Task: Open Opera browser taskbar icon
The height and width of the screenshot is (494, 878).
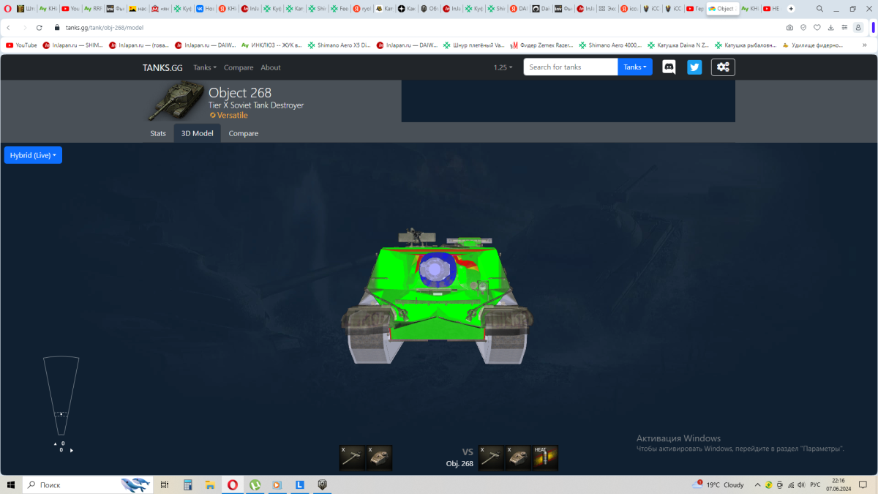Action: [233, 484]
